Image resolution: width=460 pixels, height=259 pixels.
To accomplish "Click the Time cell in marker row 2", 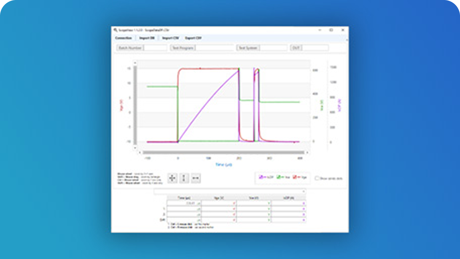I will tap(184, 214).
